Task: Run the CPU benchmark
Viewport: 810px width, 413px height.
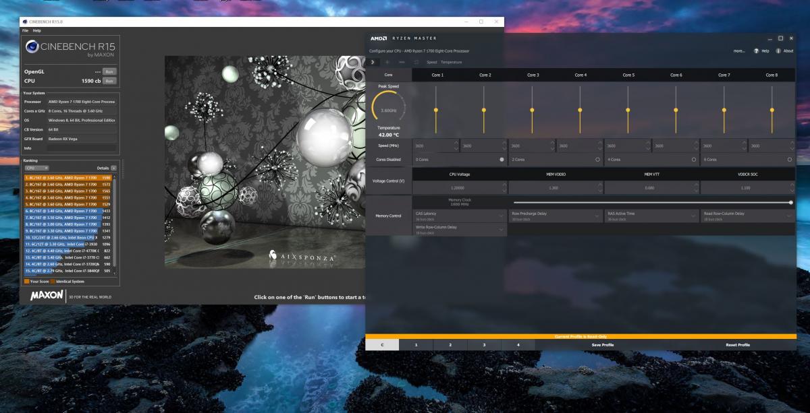Action: [109, 81]
